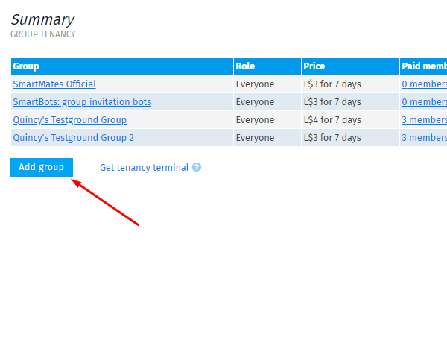Open Quincy's Testground Group 2 link
Image resolution: width=447 pixels, height=346 pixels.
point(73,138)
